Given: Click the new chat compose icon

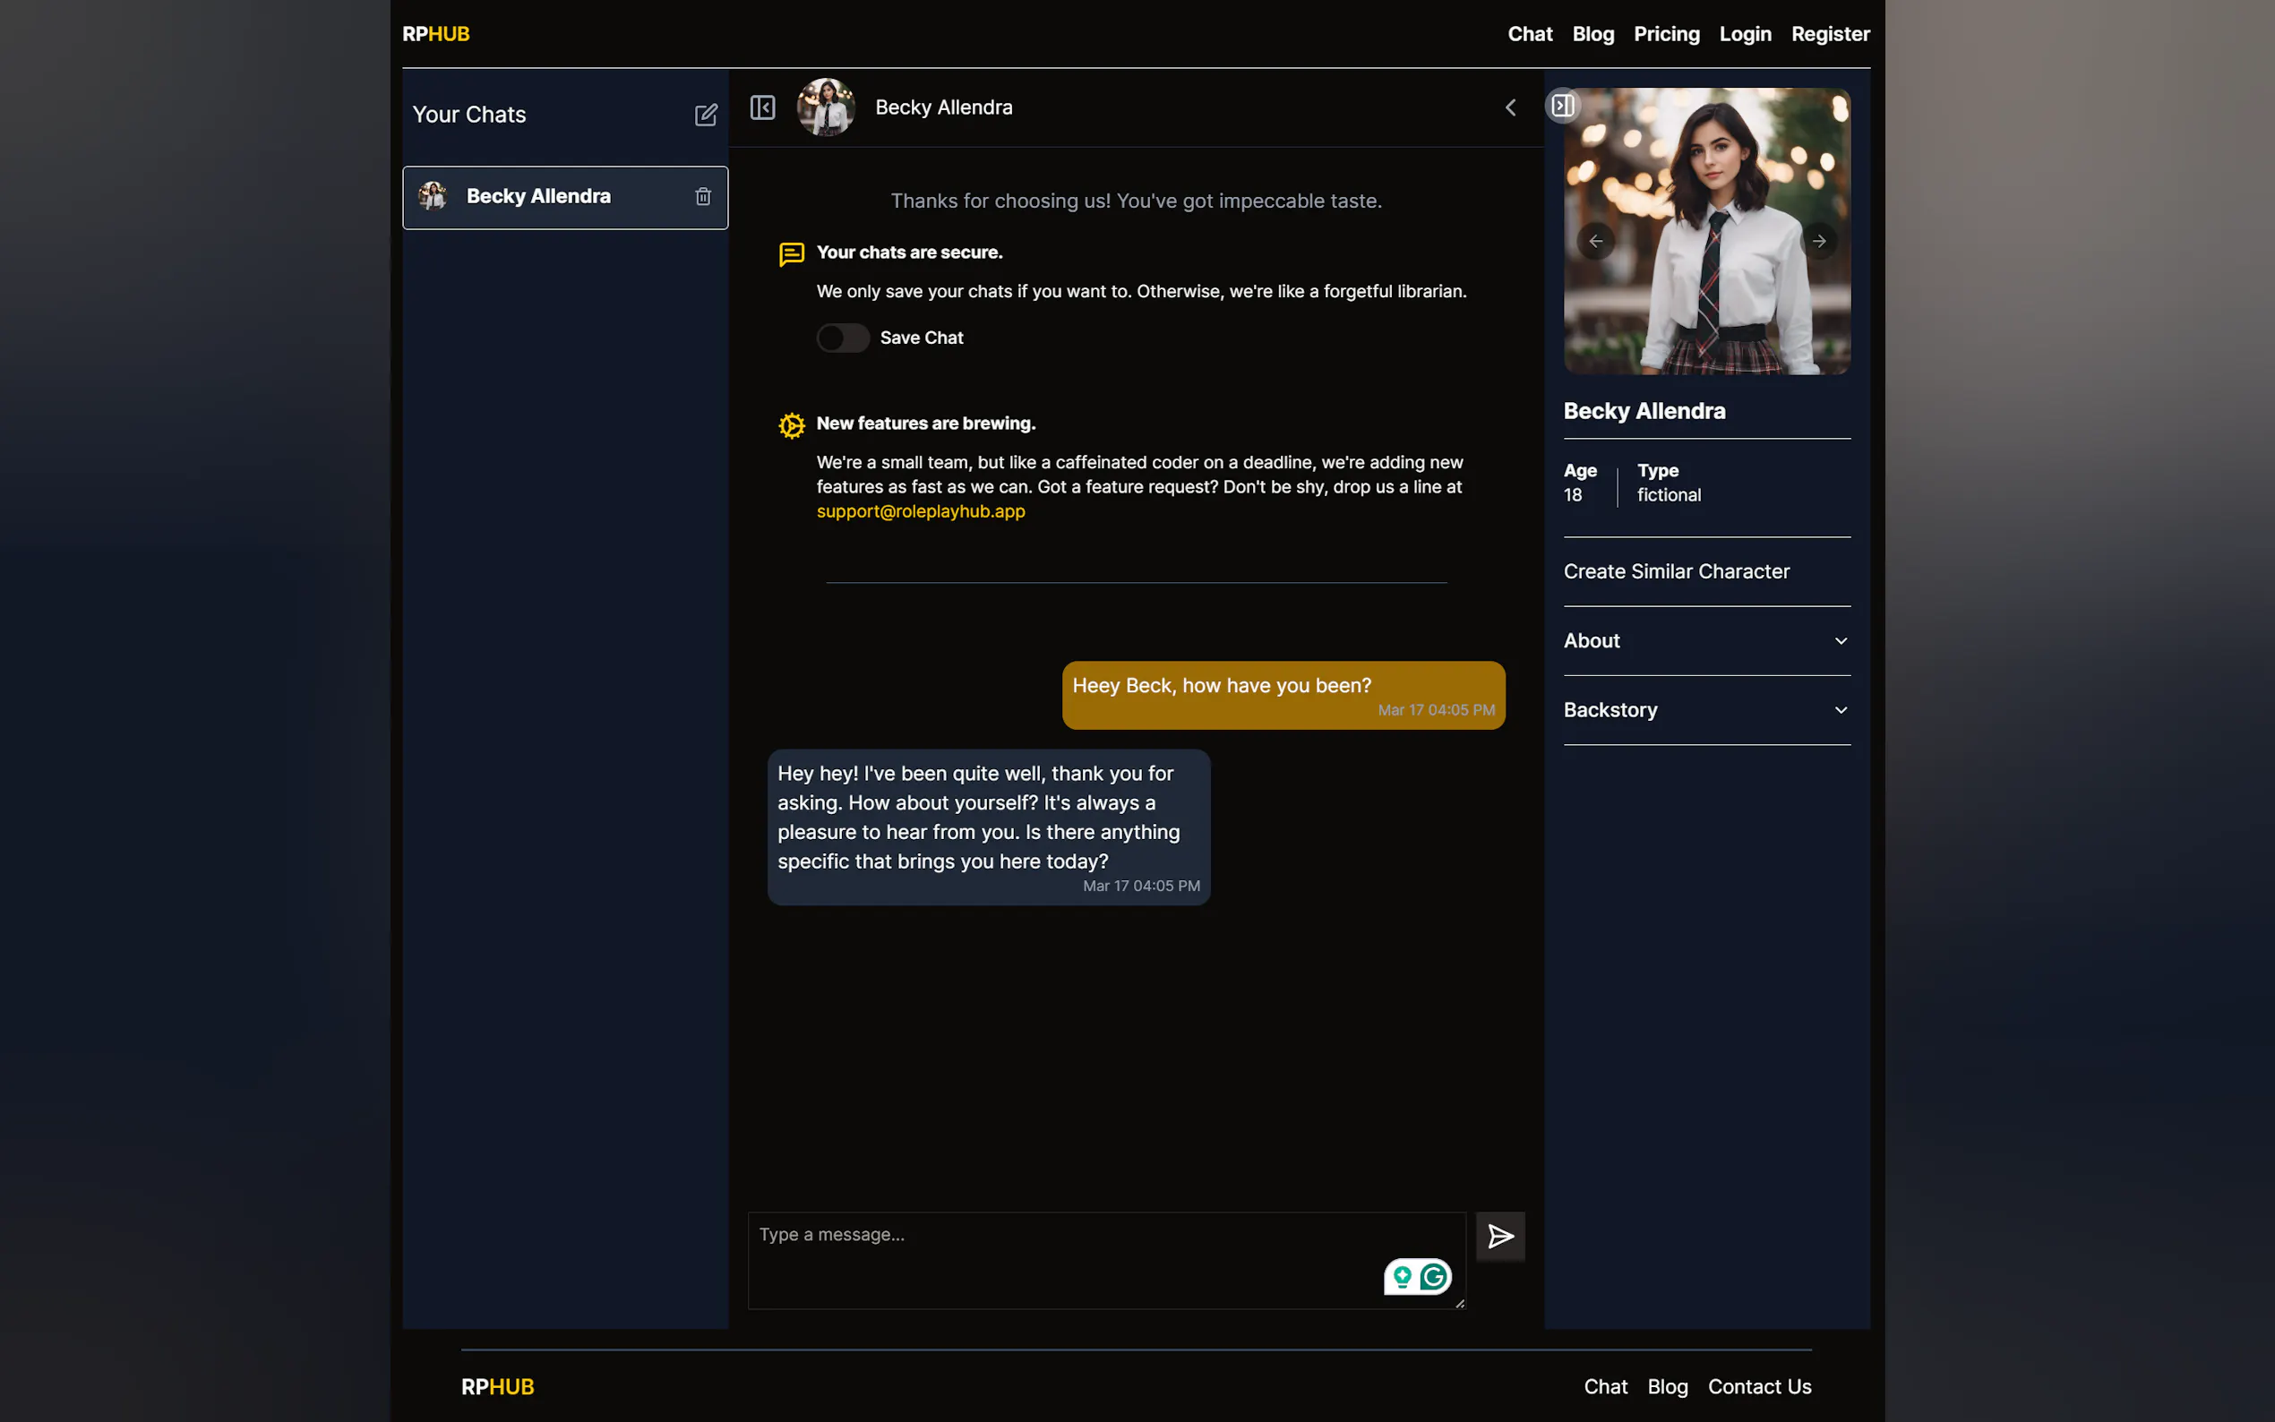Looking at the screenshot, I should tap(706, 115).
